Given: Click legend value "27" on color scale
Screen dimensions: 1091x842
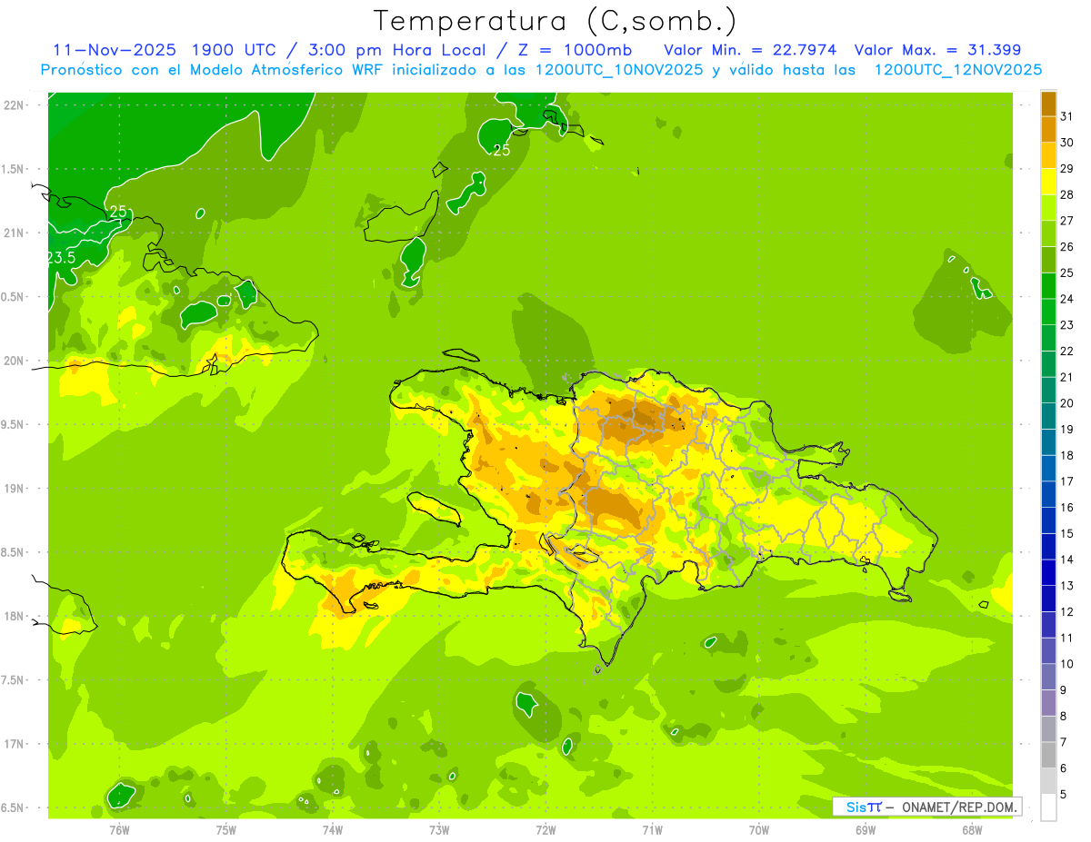Looking at the screenshot, I should click(x=1067, y=221).
